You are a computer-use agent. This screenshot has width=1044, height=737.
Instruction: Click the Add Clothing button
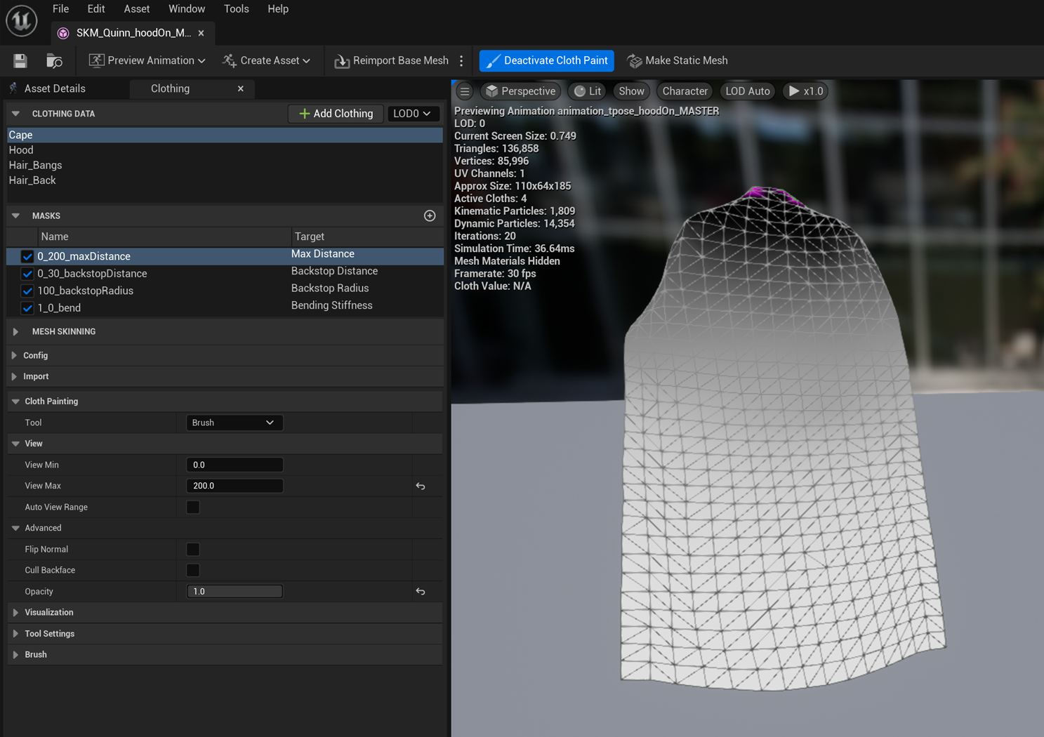(x=336, y=114)
